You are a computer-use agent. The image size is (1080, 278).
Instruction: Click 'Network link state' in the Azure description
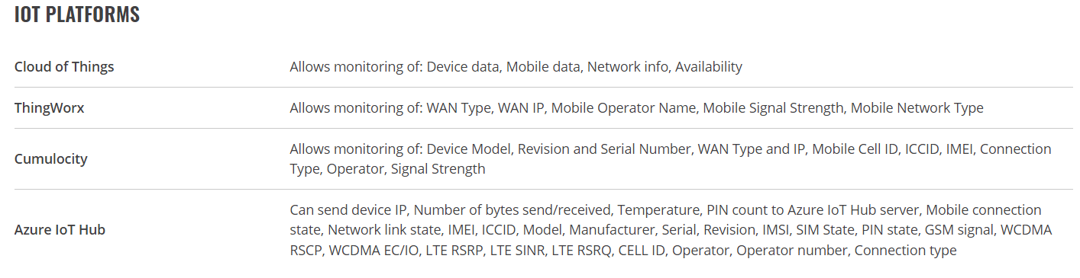[x=386, y=230]
